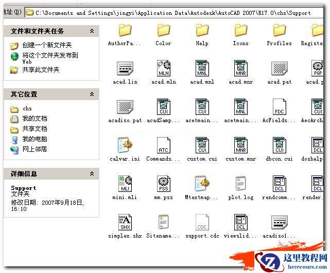Open 网上邻居 from other places
Image resolution: width=330 pixels, height=273 pixels.
click(34, 149)
